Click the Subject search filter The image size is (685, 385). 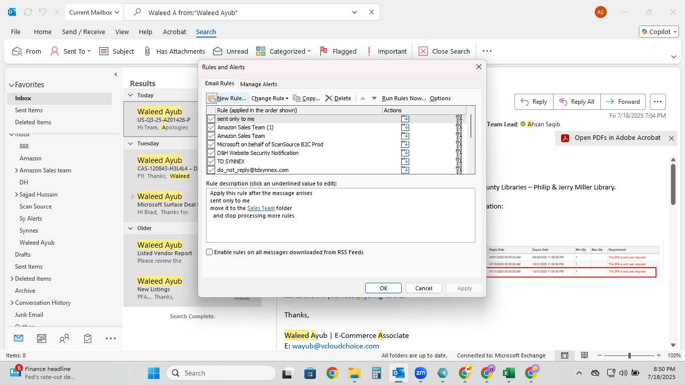116,51
